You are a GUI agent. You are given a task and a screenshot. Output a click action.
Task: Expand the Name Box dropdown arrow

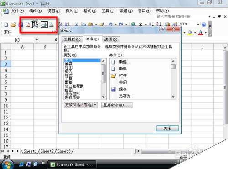(x=36, y=40)
